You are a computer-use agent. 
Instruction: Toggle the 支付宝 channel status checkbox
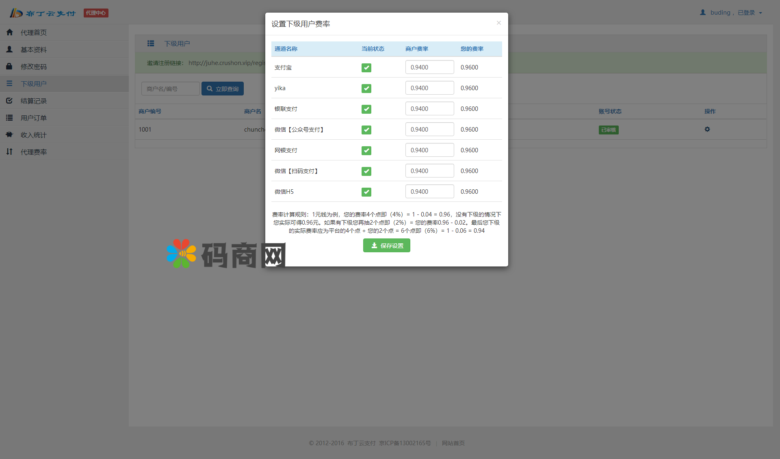[x=366, y=68]
